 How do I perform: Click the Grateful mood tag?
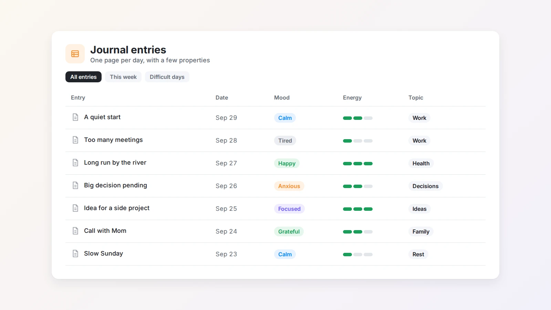click(289, 231)
